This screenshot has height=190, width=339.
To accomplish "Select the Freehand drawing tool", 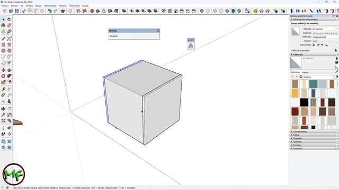I will pos(10,39).
